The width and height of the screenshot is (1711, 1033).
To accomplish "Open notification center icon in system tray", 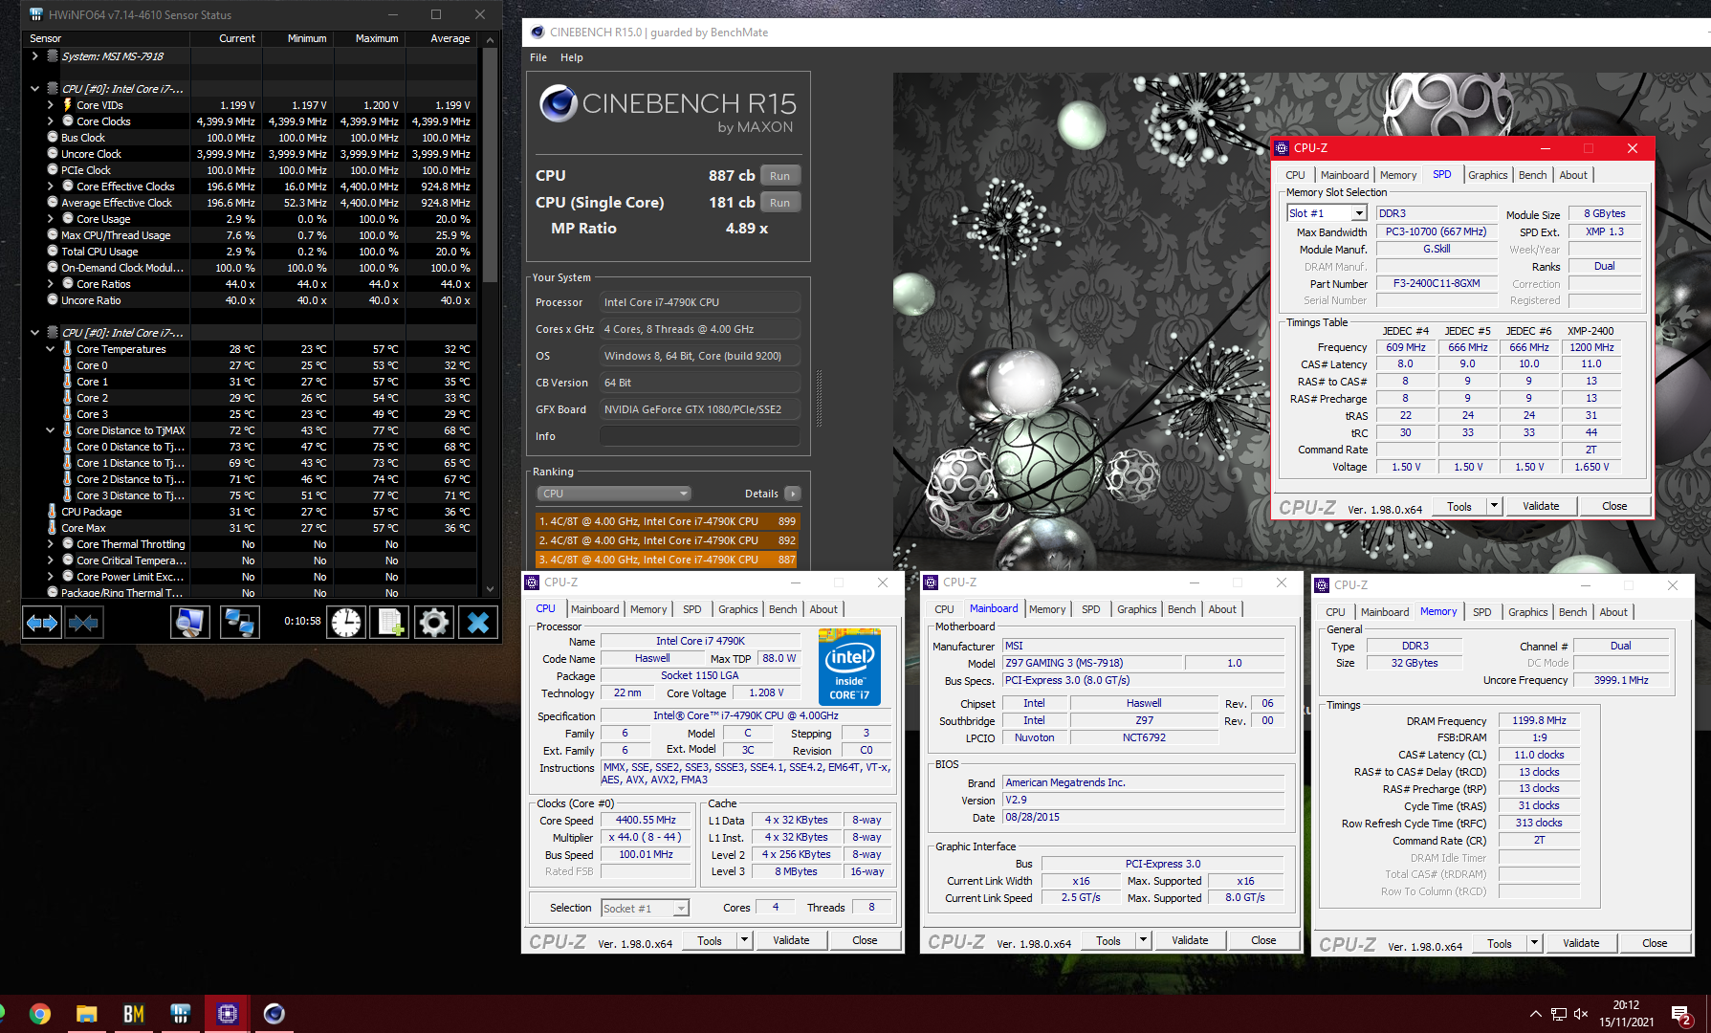I will click(x=1681, y=1014).
